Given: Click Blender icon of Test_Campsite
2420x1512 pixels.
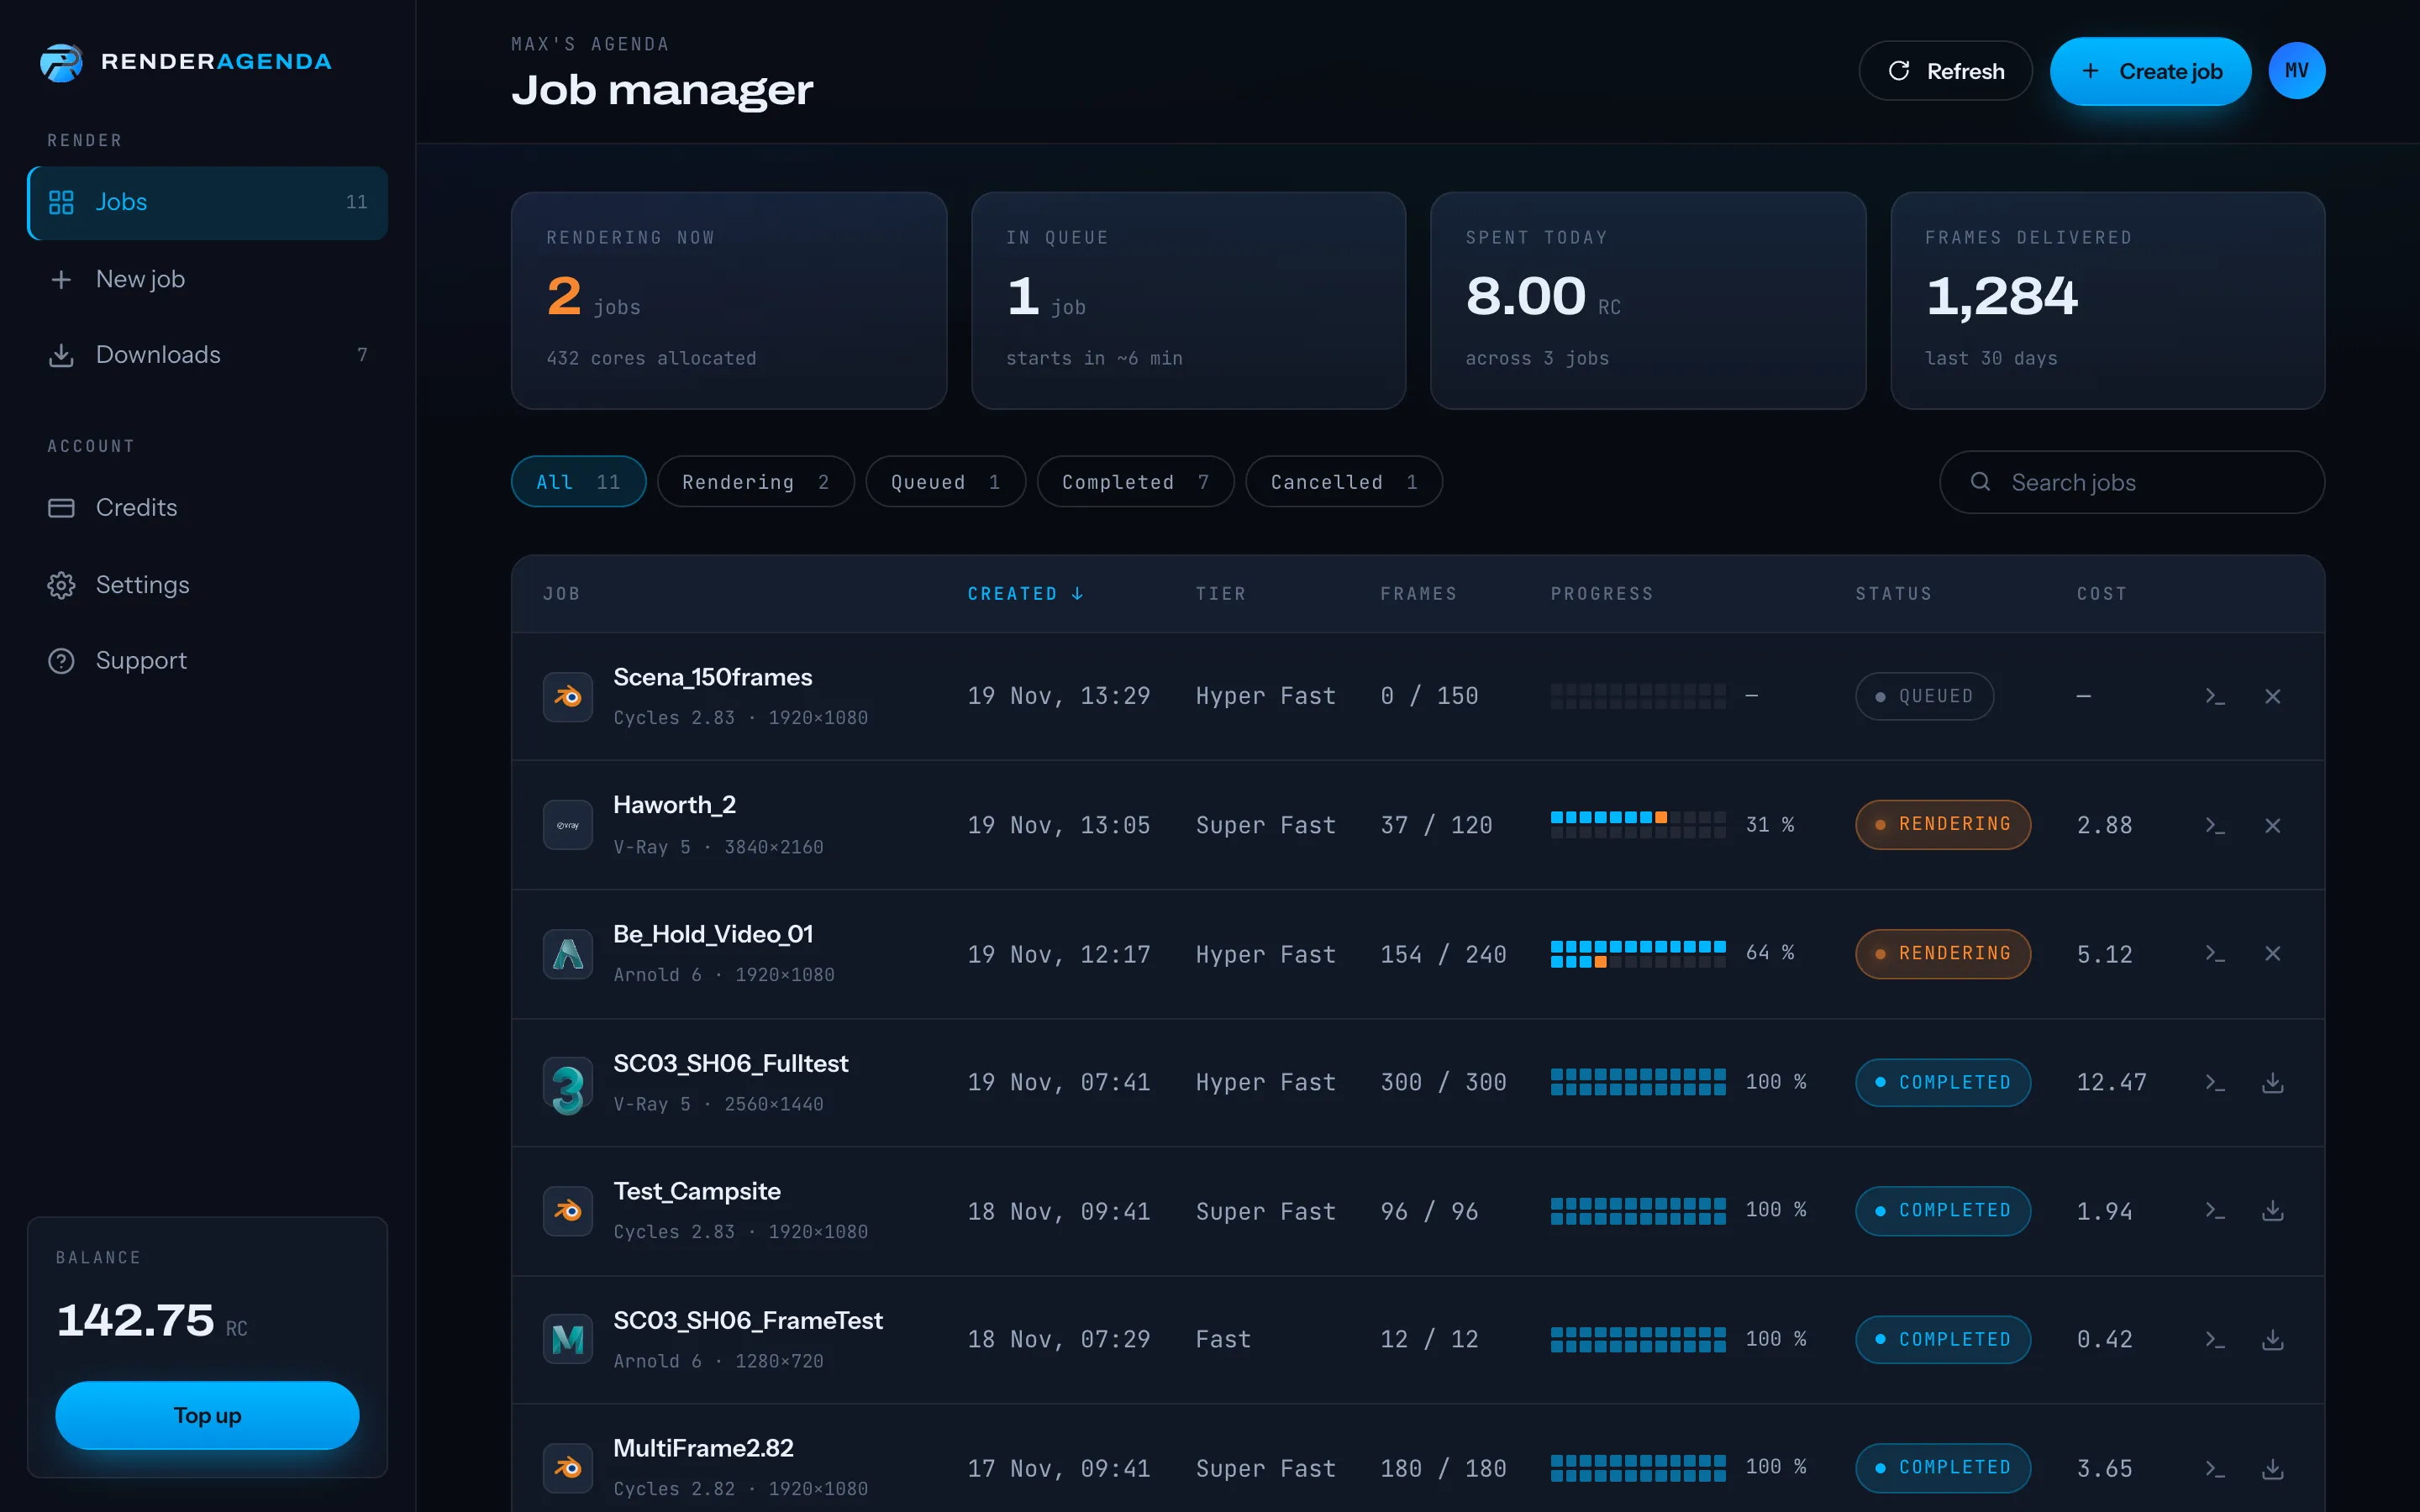Looking at the screenshot, I should click(568, 1210).
